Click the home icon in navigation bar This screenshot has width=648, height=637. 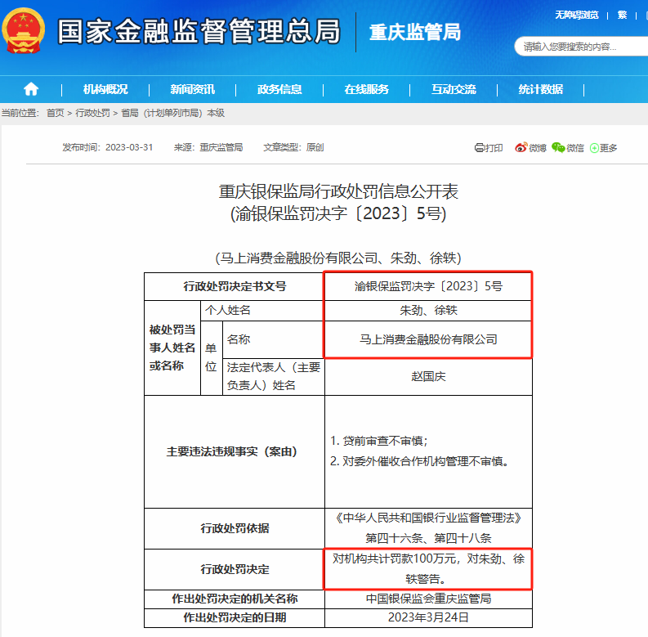31,89
